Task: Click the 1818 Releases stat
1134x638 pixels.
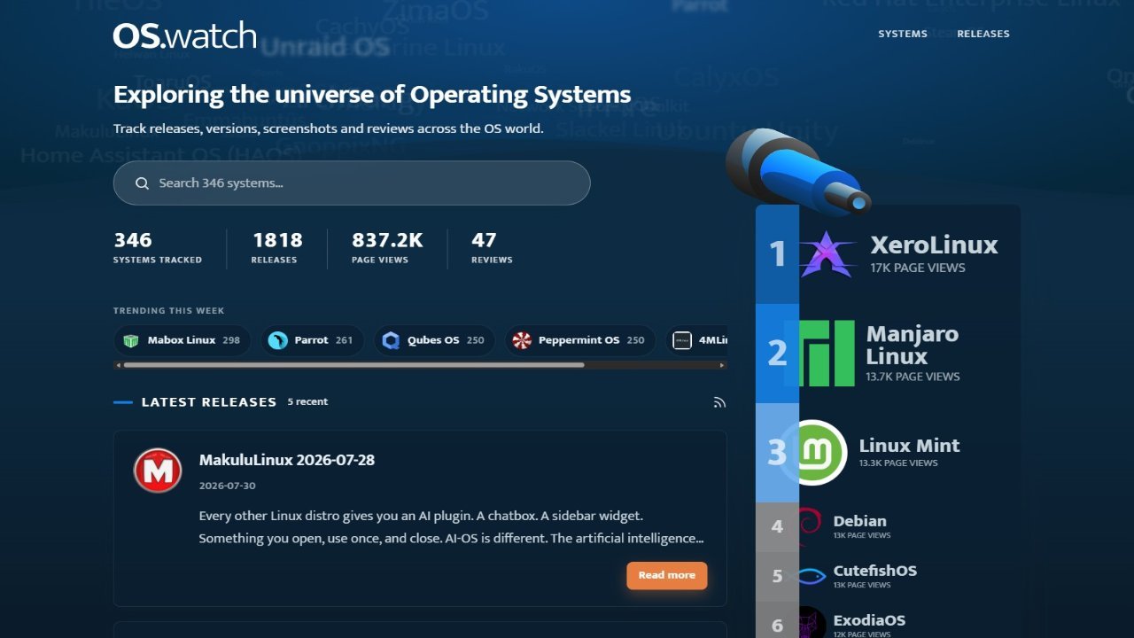Action: coord(277,247)
